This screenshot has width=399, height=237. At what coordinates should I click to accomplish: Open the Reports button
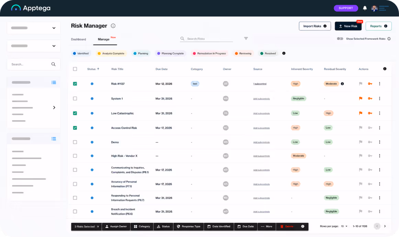[x=378, y=26]
